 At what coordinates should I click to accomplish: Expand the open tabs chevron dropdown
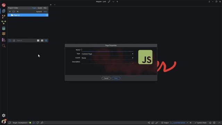coord(55,5)
